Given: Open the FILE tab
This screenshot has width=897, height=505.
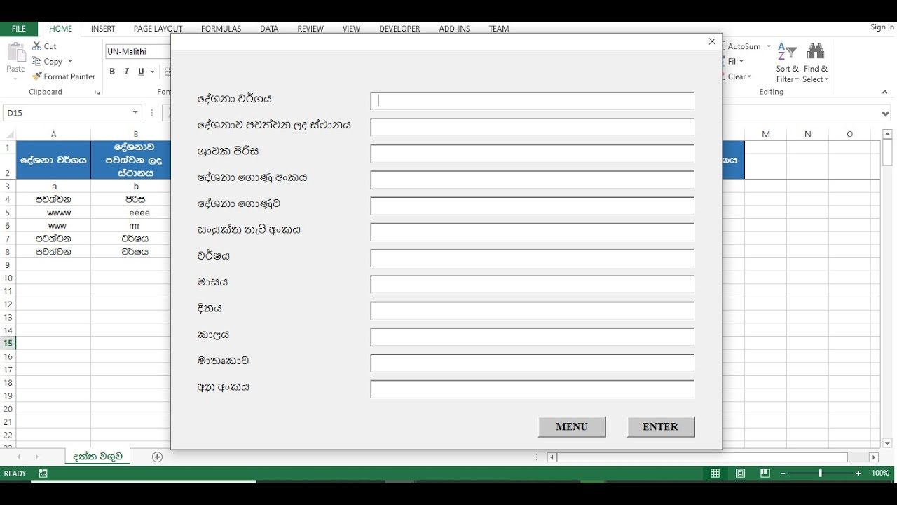Looking at the screenshot, I should (x=19, y=29).
